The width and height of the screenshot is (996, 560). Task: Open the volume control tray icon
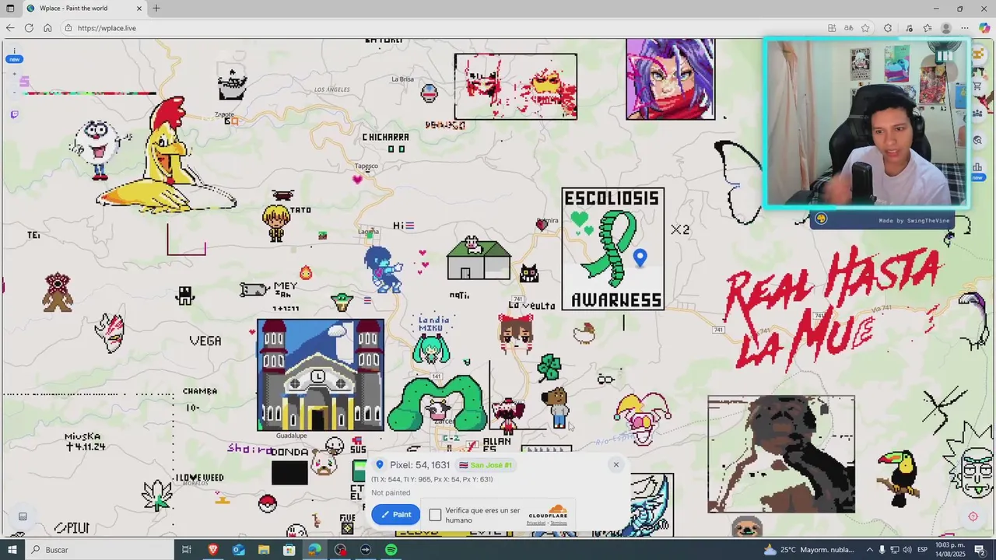907,550
